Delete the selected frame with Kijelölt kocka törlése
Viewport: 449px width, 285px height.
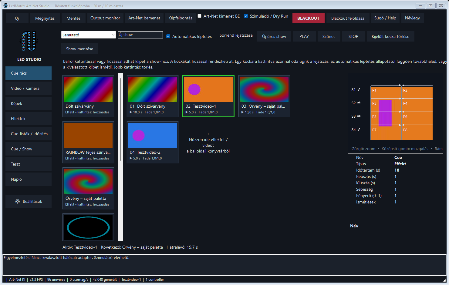click(x=390, y=36)
